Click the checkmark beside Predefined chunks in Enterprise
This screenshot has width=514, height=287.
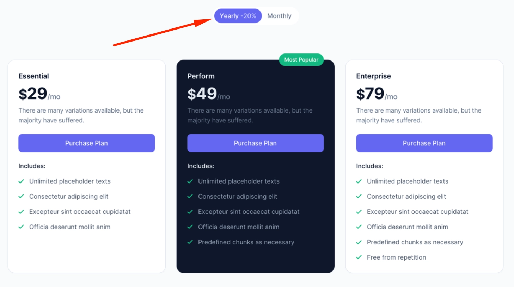pos(359,242)
